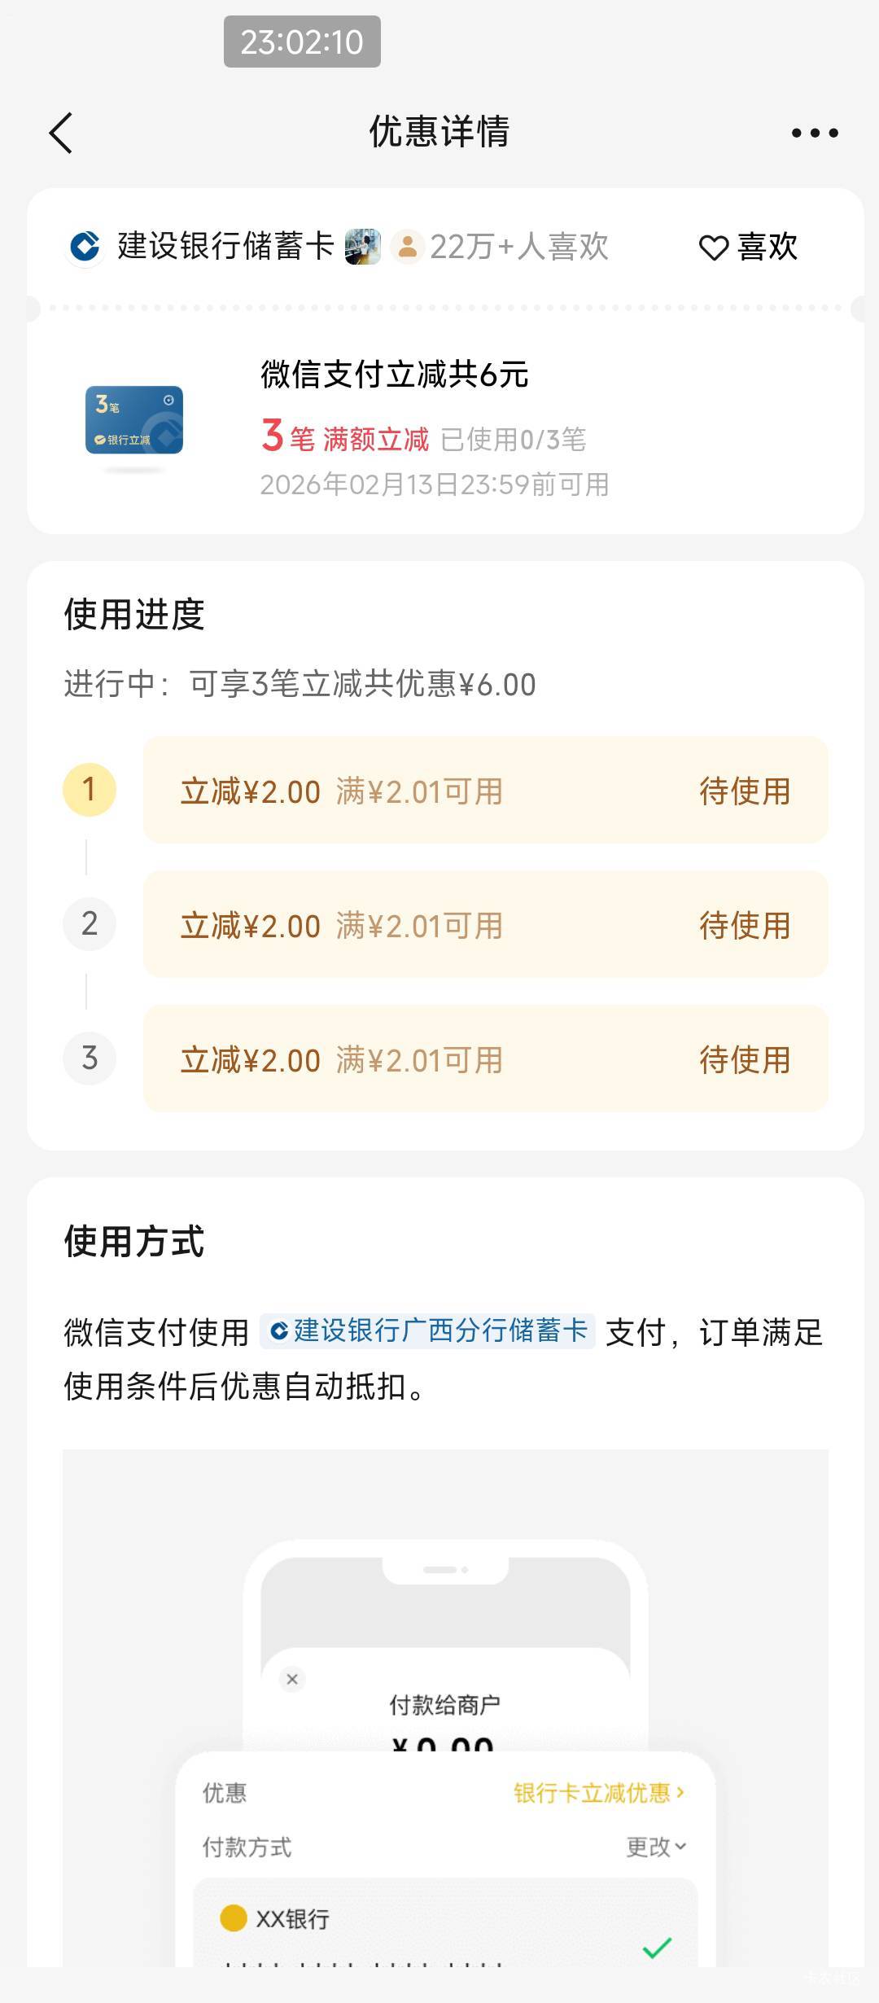Image resolution: width=879 pixels, height=2003 pixels.
Task: Select step 1 yellow circle marker
Action: tap(90, 790)
